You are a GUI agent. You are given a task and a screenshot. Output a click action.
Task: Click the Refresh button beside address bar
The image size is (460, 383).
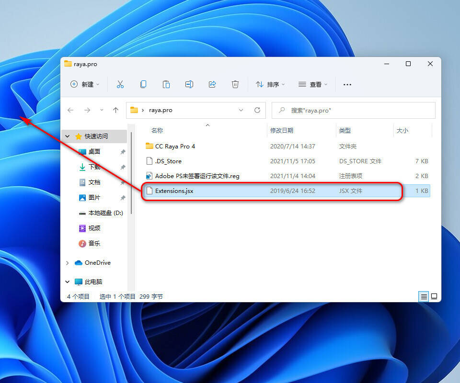(x=257, y=110)
